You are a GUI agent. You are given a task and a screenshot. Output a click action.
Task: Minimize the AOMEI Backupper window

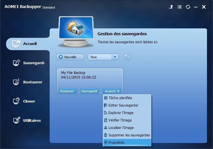click(x=196, y=7)
